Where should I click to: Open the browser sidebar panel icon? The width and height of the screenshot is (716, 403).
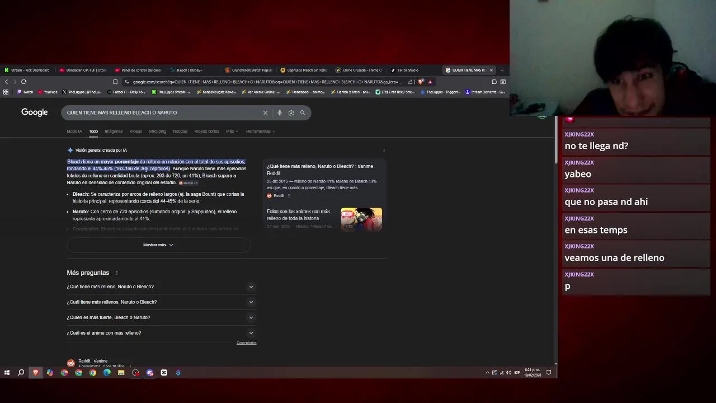point(503,82)
